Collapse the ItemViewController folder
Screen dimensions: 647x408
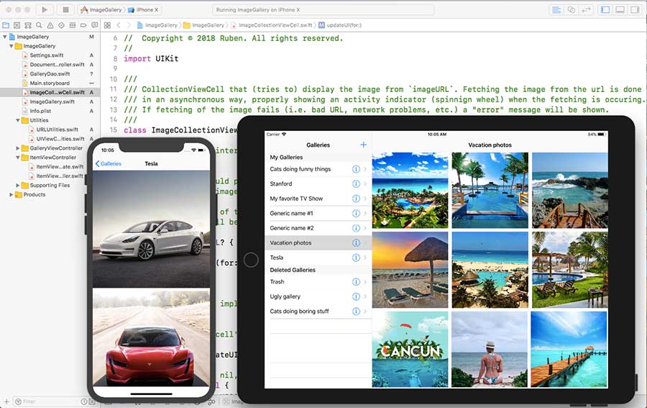(18, 158)
